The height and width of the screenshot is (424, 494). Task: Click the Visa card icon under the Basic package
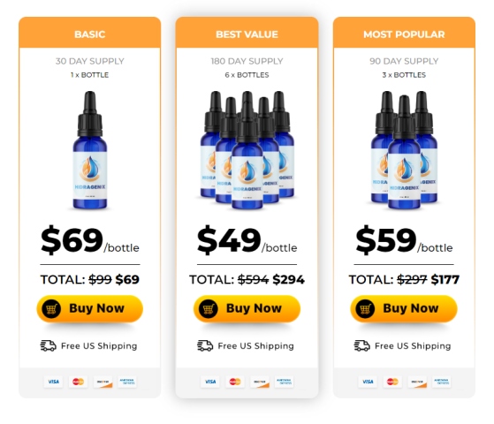coord(54,382)
